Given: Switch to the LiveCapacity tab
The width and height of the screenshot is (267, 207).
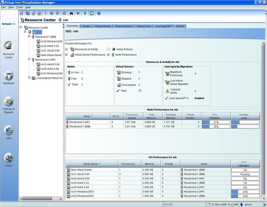Looking at the screenshot, I should coord(164,26).
